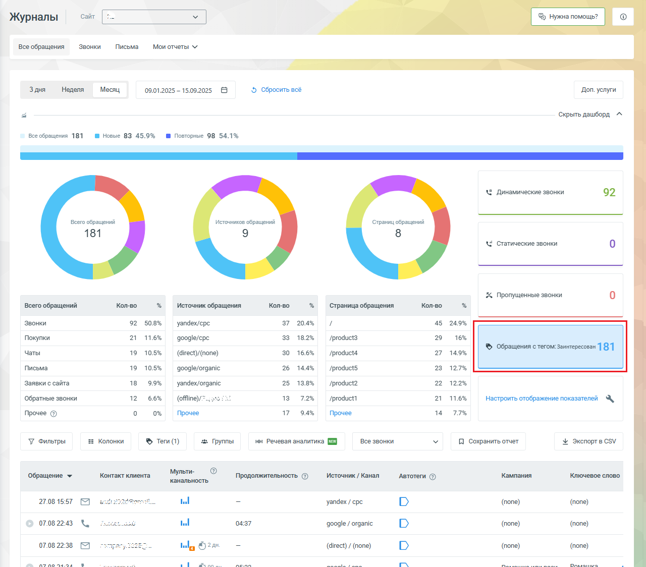Click the tag icon in 07.08 22:38 row
This screenshot has width=646, height=567.
pyautogui.click(x=404, y=545)
